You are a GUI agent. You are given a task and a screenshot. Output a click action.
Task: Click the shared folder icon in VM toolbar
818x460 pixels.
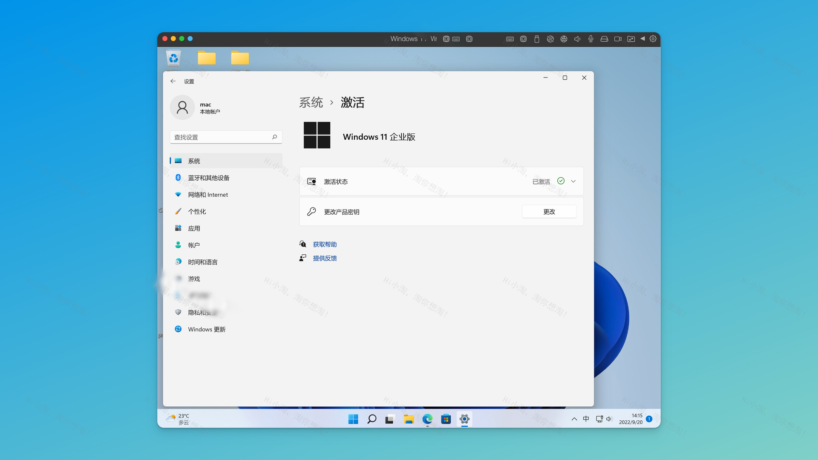631,39
